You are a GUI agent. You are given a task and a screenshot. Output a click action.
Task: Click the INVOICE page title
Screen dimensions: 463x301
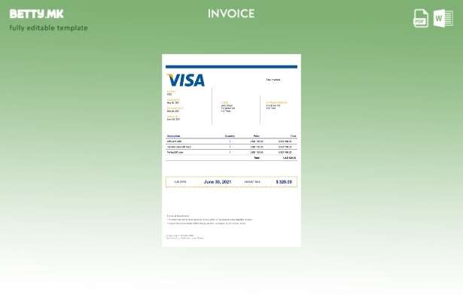click(x=231, y=14)
